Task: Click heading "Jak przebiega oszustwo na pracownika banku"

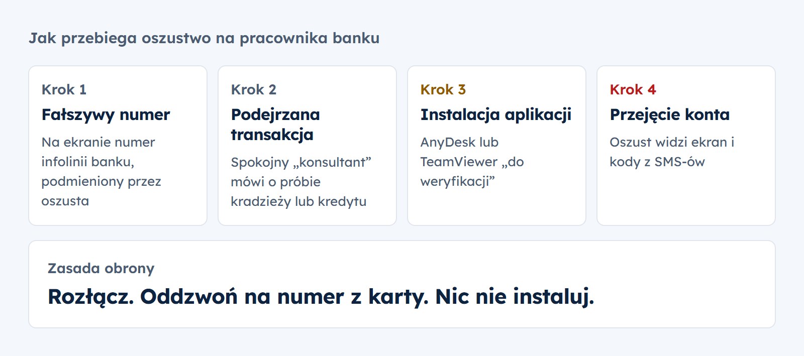Action: 204,38
